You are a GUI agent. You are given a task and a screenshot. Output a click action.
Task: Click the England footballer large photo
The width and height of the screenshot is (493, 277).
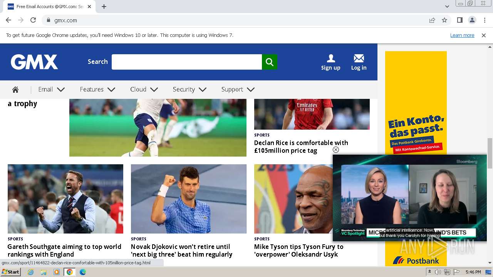[x=158, y=128]
